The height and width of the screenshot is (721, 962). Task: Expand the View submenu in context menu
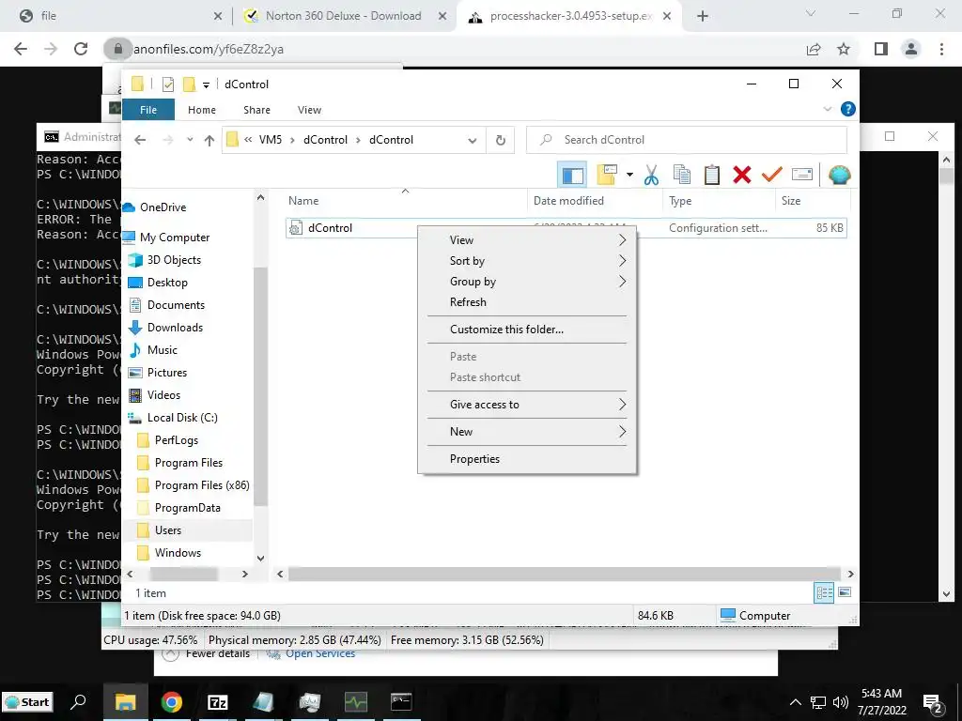click(528, 239)
